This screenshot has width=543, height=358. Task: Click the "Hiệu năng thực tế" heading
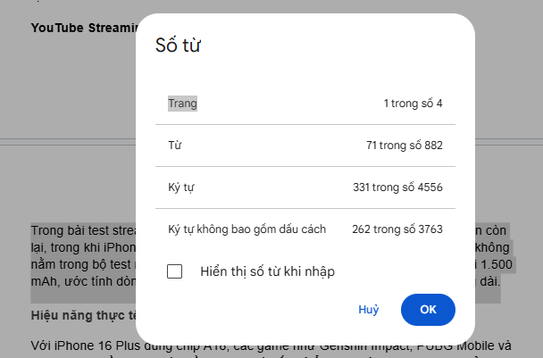point(82,315)
